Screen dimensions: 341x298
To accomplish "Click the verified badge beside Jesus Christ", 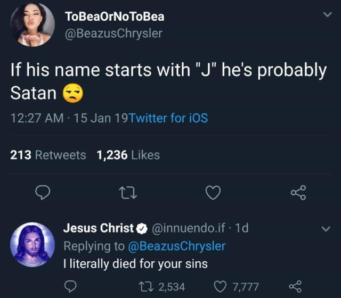I will [x=142, y=228].
